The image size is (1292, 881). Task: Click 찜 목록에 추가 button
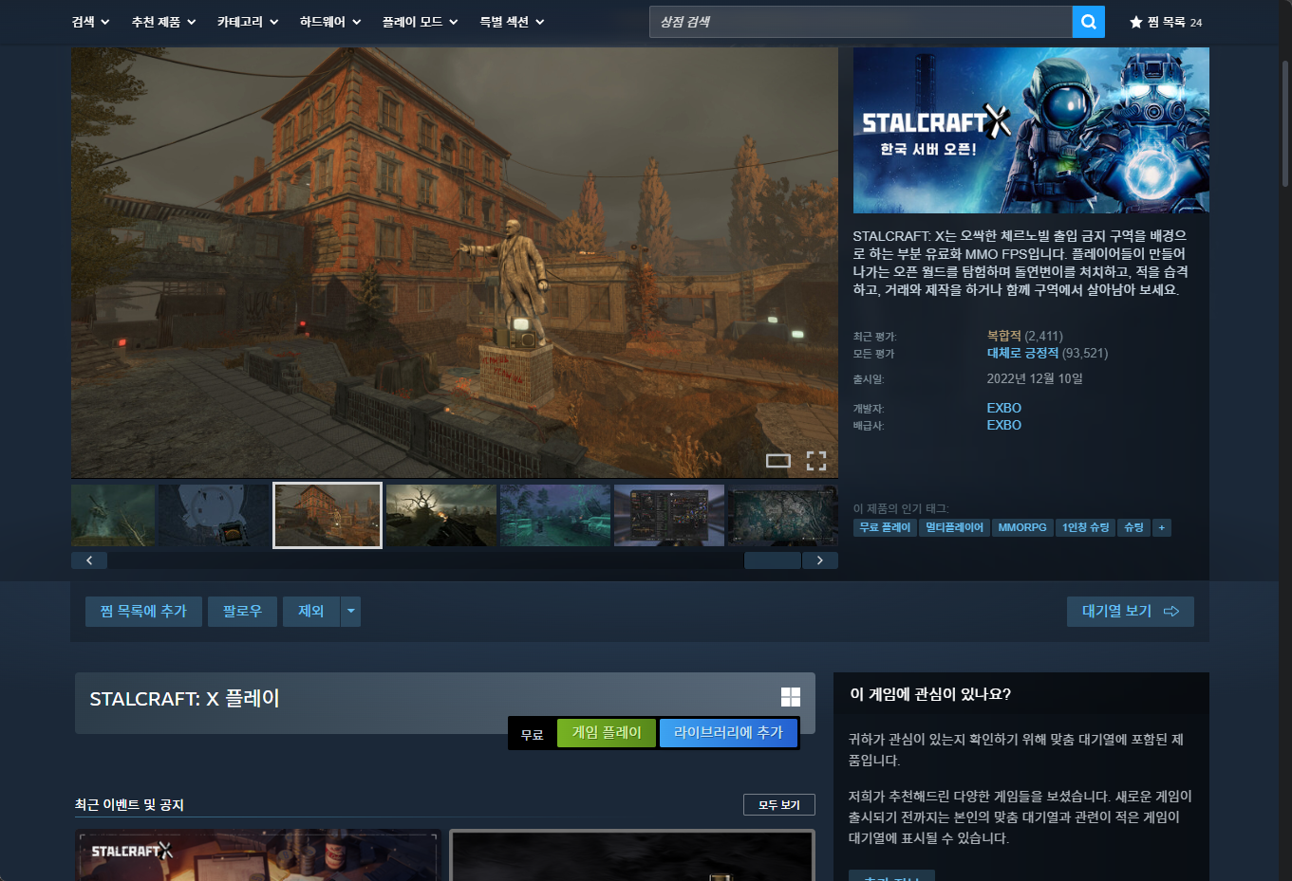pos(143,612)
